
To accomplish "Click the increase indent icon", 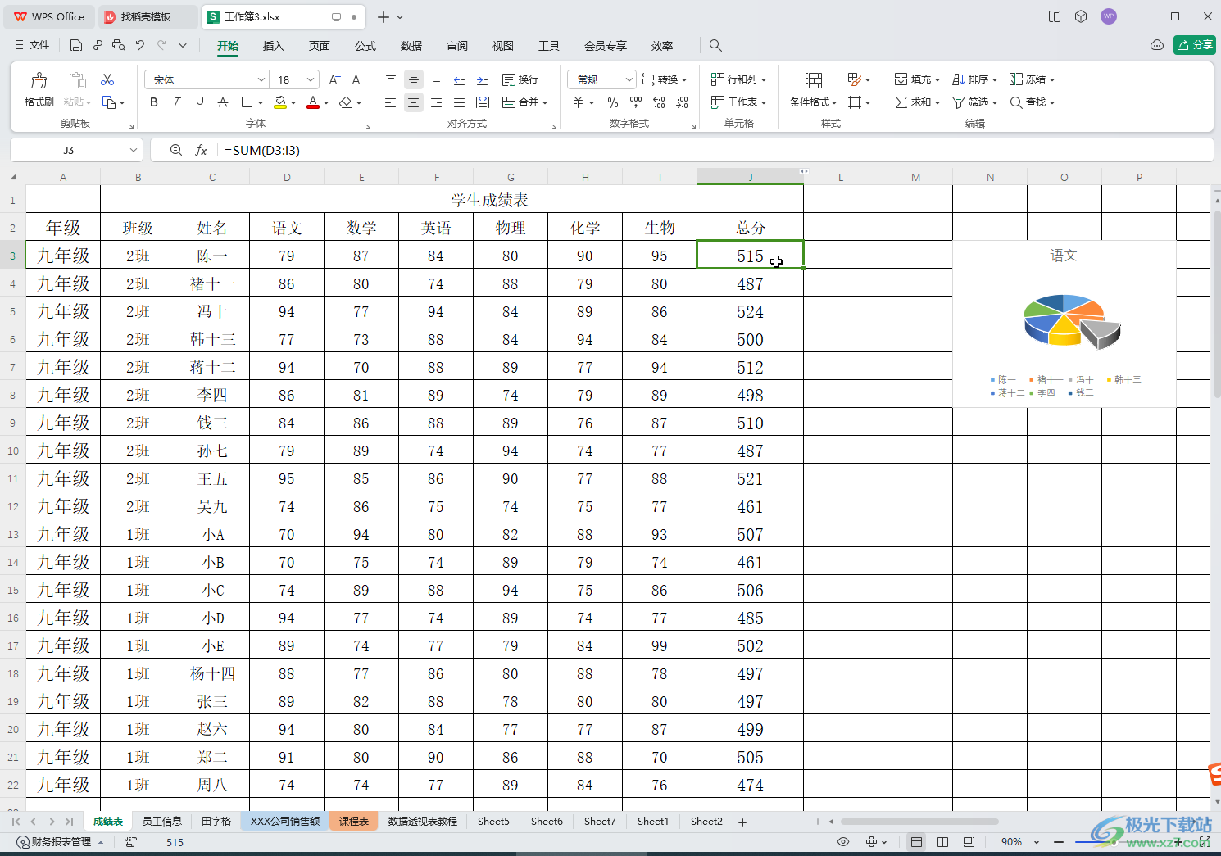I will coord(483,79).
